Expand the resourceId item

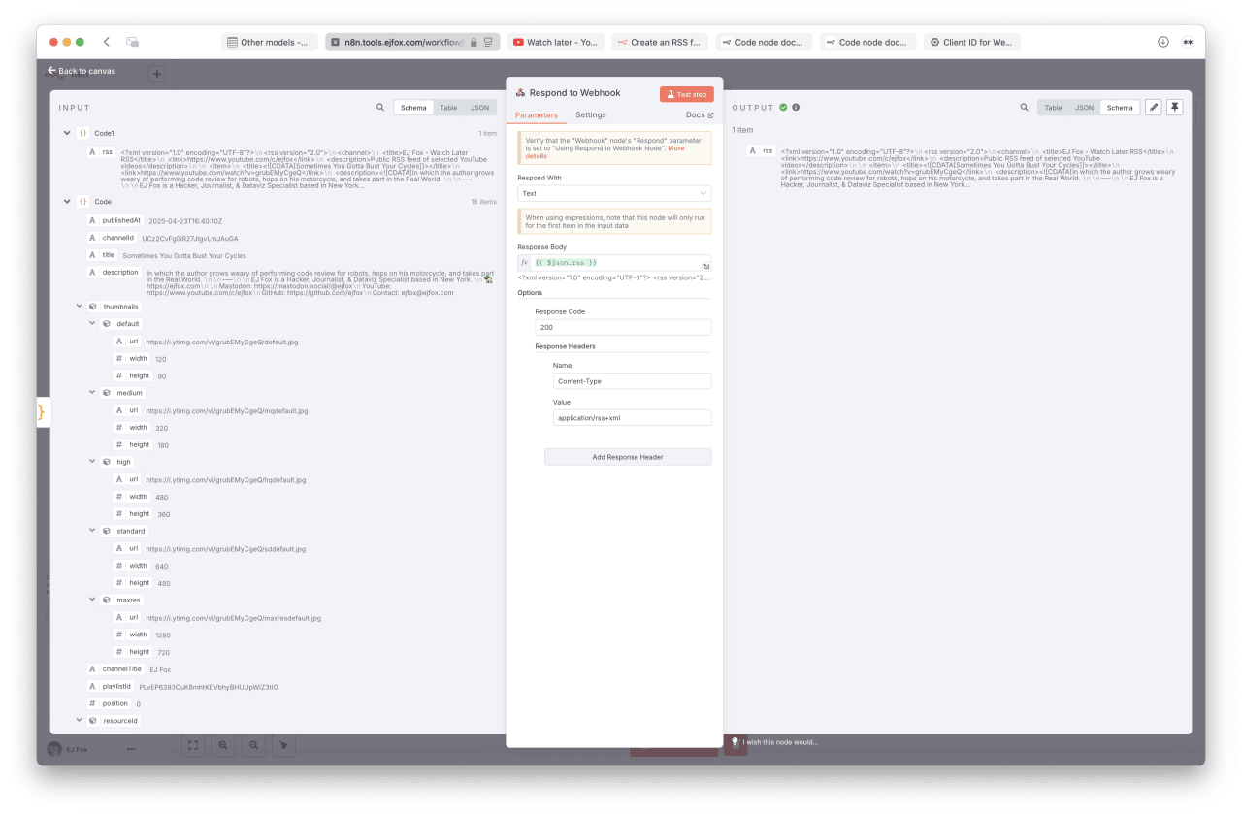[x=80, y=720]
